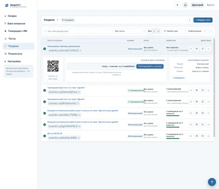
Task: Click the theme switch button left of the bell
Action: [x=177, y=5]
